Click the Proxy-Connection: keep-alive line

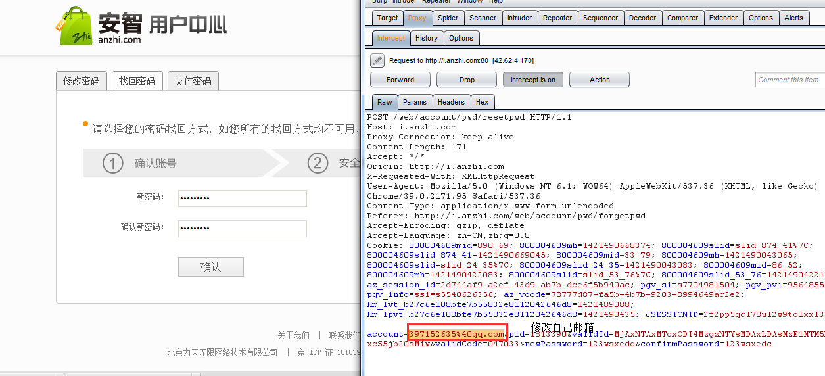(440, 137)
